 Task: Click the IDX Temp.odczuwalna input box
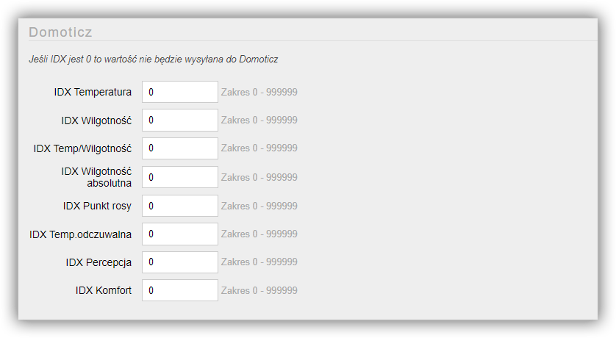(x=180, y=234)
